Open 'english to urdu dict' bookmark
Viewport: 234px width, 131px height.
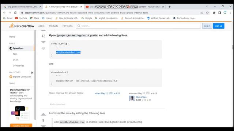pyautogui.click(x=106, y=18)
